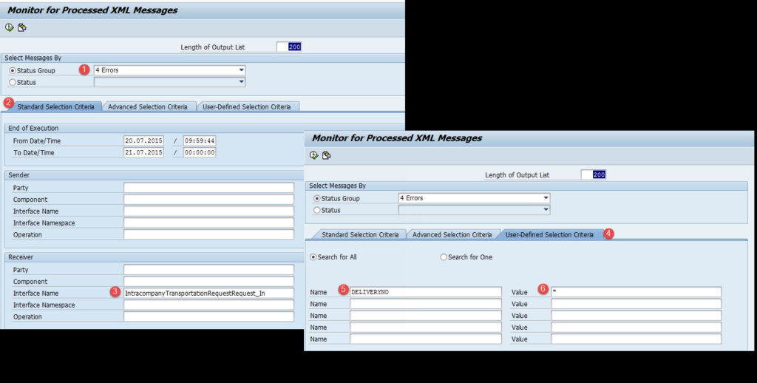Viewport: 757px width, 383px height.
Task: Expand the 4 Errors dropdown in the left window
Action: point(241,70)
